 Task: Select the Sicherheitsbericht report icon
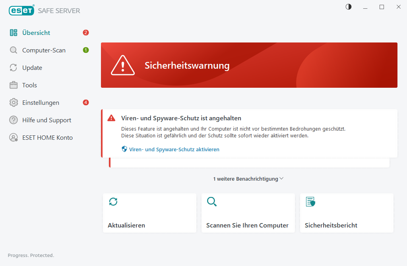(x=310, y=202)
